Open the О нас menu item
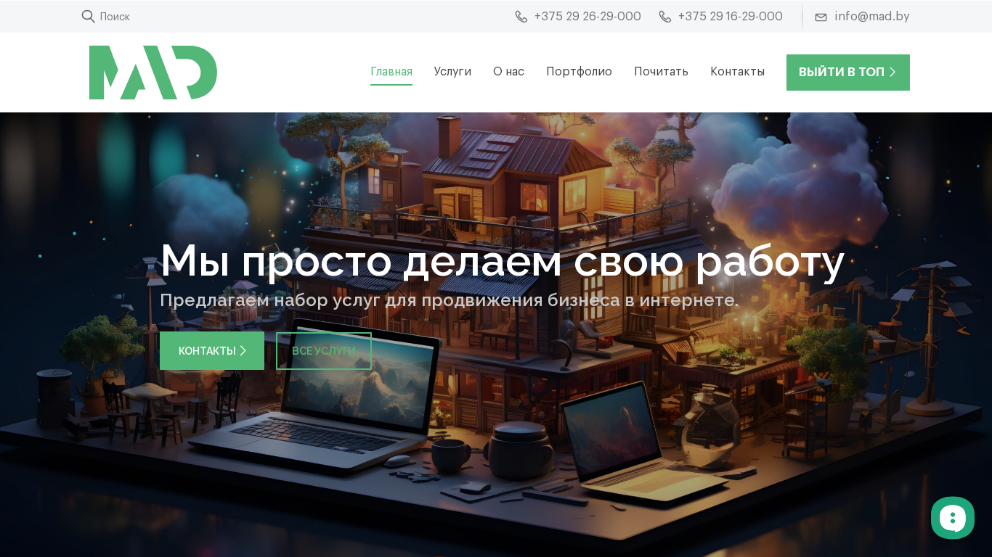This screenshot has width=992, height=557. click(x=508, y=72)
